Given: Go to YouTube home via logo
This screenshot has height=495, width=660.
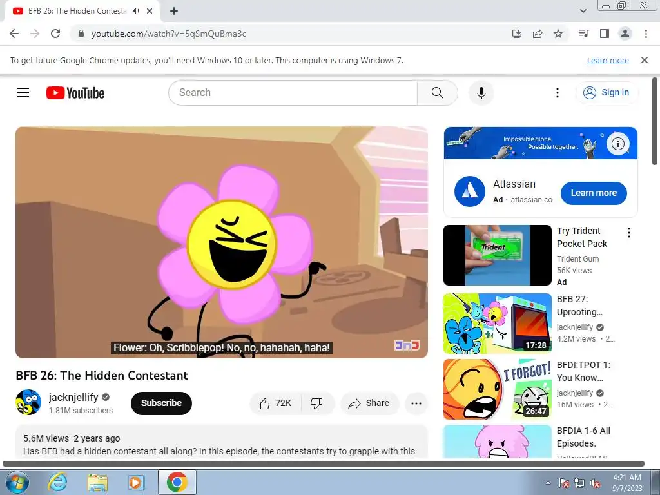Looking at the screenshot, I should pos(75,93).
